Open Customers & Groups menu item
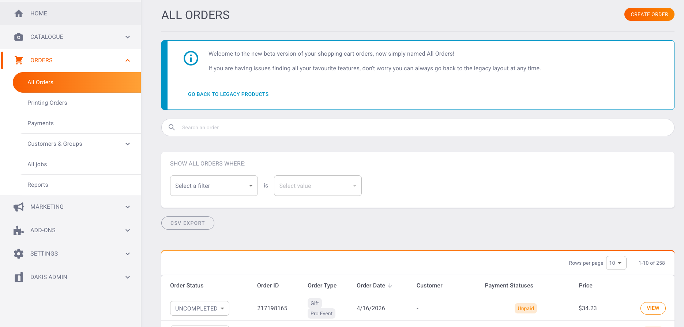The image size is (684, 327). (80, 144)
